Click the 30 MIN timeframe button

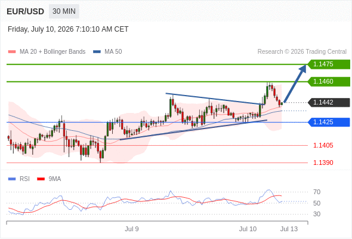pos(64,11)
